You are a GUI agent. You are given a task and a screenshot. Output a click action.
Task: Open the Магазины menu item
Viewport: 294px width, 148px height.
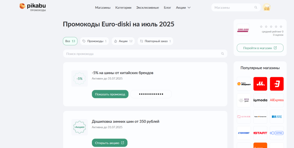point(103,8)
